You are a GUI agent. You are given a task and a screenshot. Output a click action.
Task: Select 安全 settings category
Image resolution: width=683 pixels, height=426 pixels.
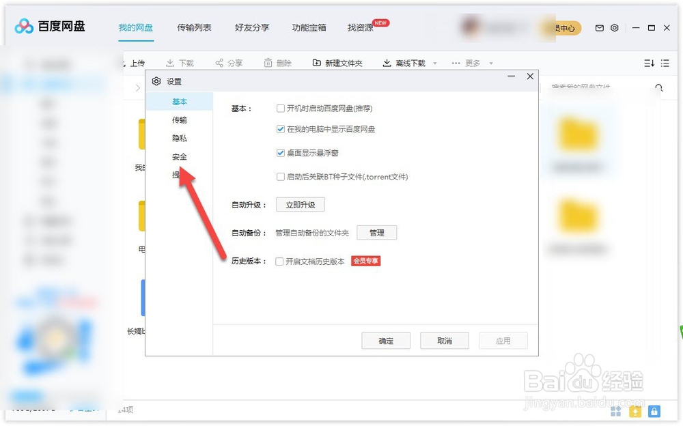pyautogui.click(x=180, y=156)
